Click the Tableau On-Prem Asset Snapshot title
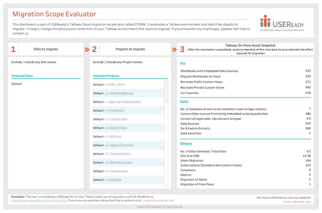 (250, 46)
